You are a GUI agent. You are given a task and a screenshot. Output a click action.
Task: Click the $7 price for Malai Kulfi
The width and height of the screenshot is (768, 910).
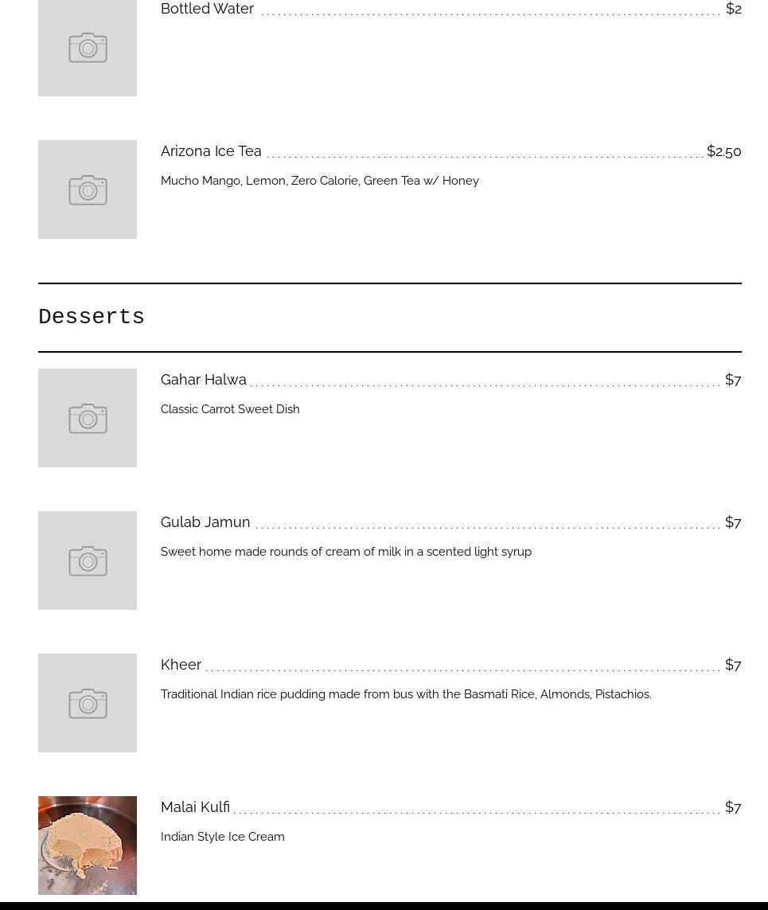pos(733,807)
